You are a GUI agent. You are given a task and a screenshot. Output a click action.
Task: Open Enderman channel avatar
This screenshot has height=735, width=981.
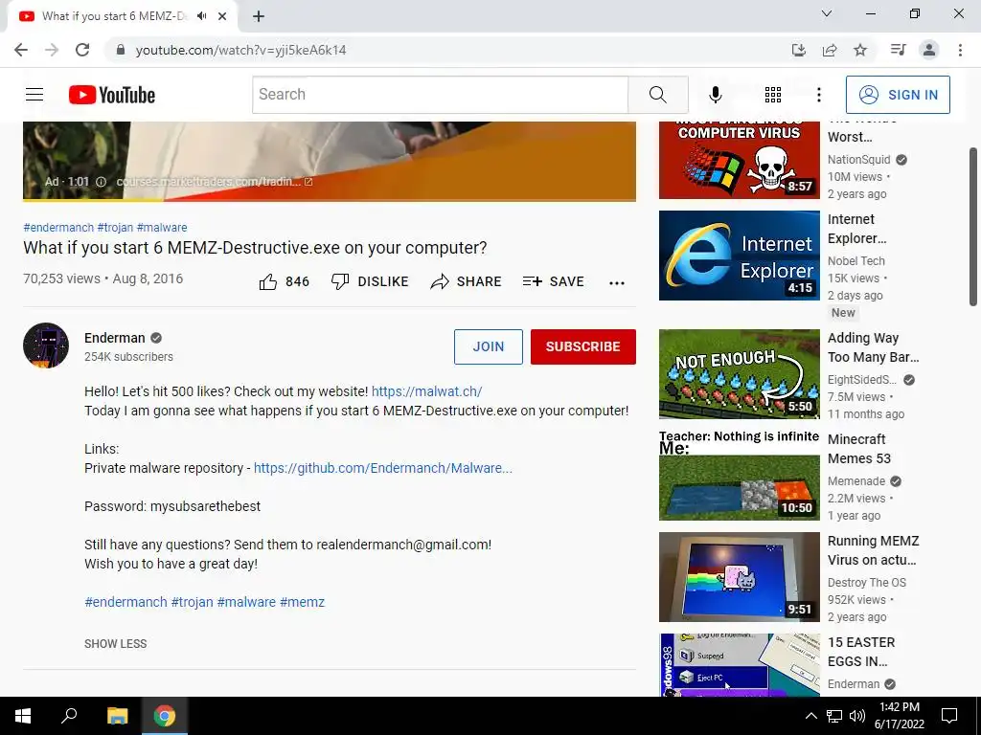[x=46, y=345]
